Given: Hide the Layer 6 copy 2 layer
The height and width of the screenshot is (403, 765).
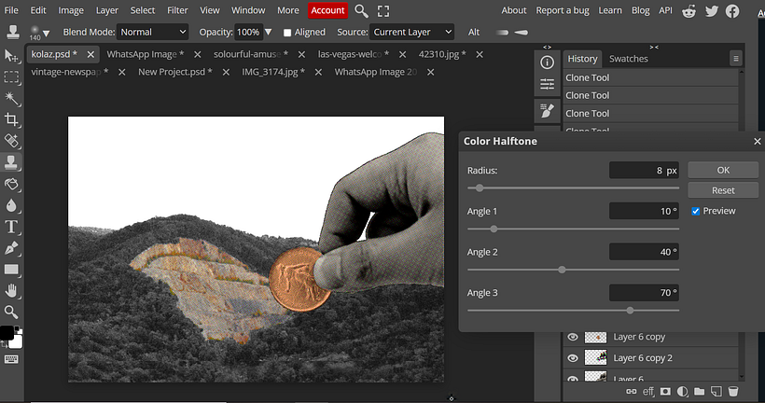Looking at the screenshot, I should (x=573, y=357).
